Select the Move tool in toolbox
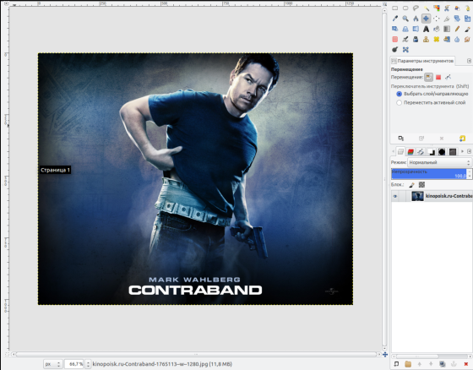Viewport: 473px width, 370px height. [x=426, y=19]
